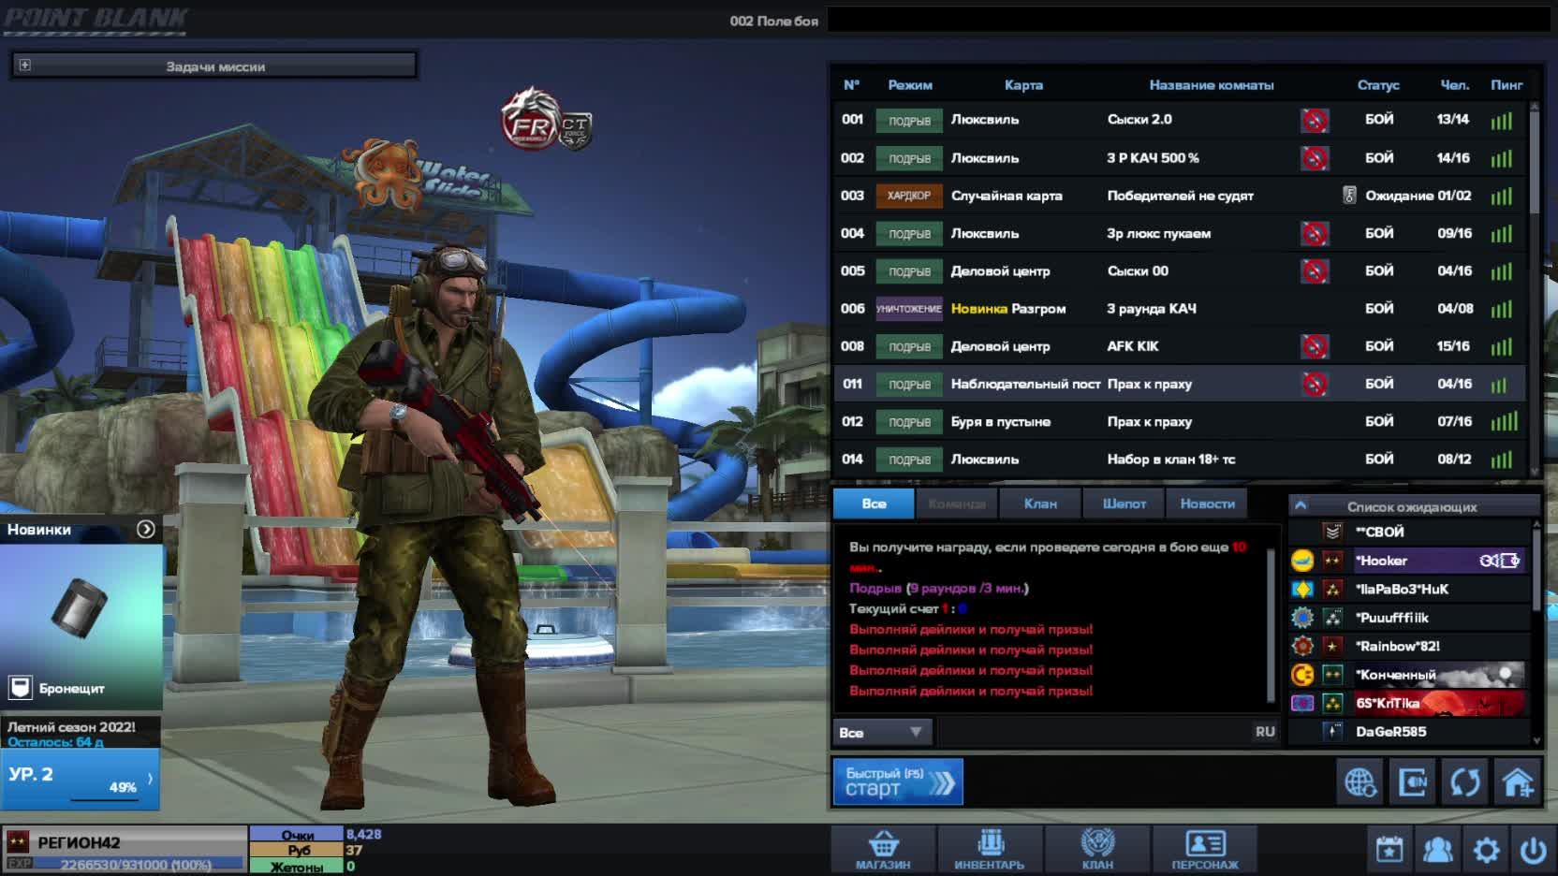Switch to the Шепот chat tab
Viewport: 1558px width, 876px height.
[x=1124, y=504]
